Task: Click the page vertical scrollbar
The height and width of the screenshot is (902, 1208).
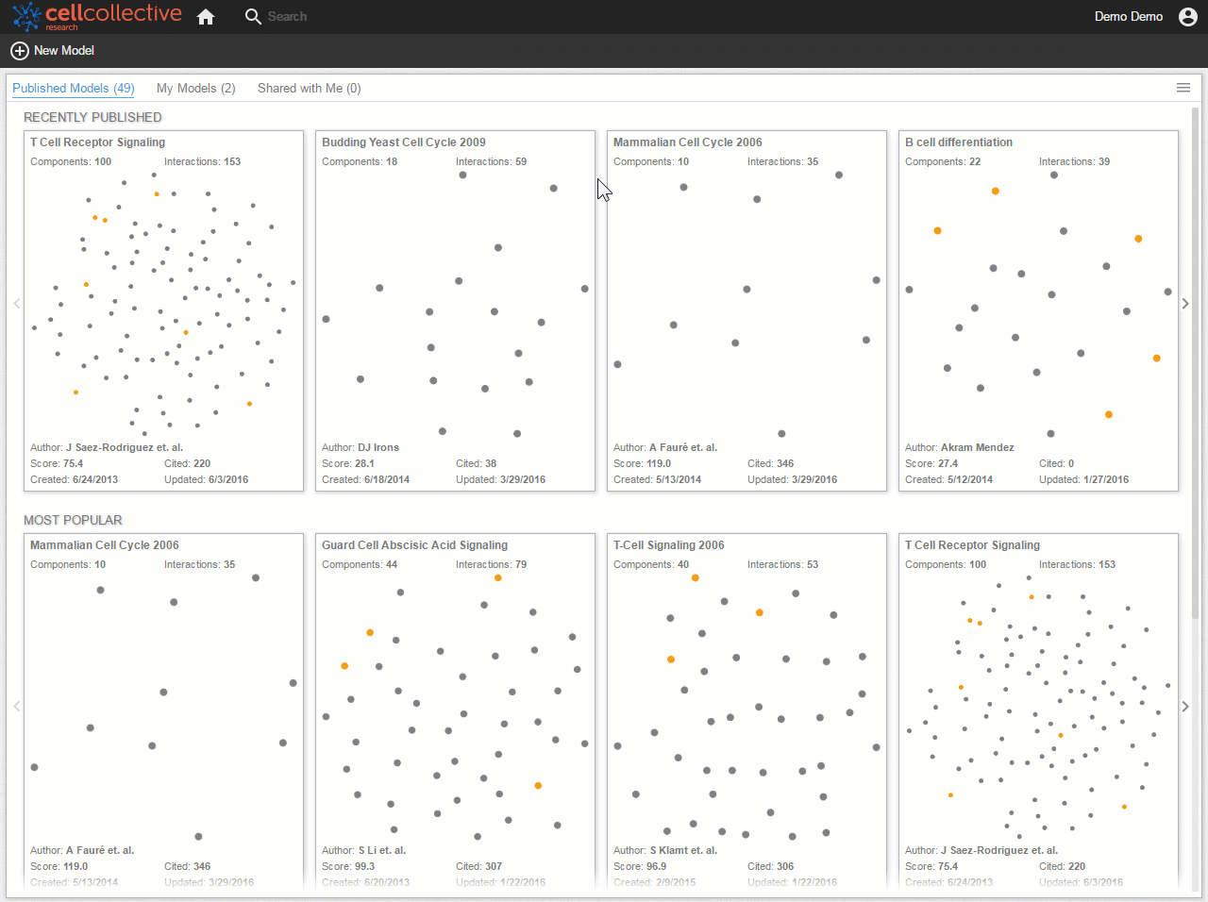Action: pos(1196,363)
